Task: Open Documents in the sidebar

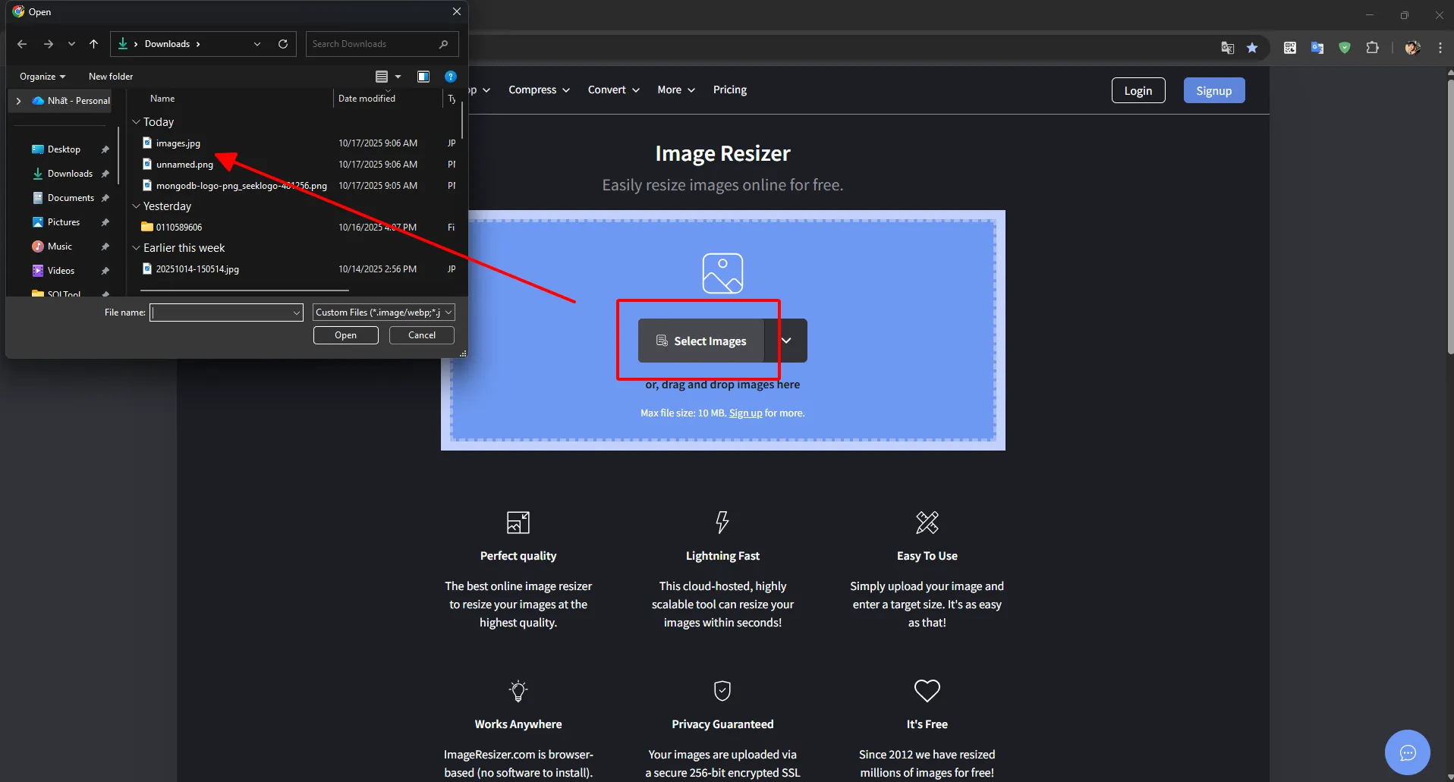Action: [x=71, y=198]
